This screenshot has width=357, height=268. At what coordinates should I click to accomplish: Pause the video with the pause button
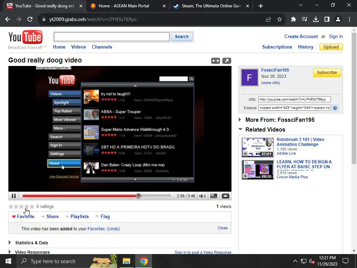pos(14,196)
